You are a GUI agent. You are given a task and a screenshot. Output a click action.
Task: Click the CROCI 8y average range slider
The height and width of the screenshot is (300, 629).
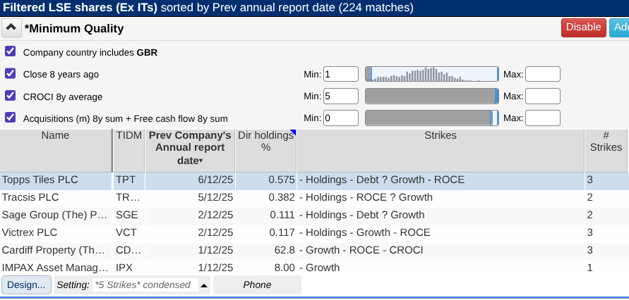tap(431, 96)
